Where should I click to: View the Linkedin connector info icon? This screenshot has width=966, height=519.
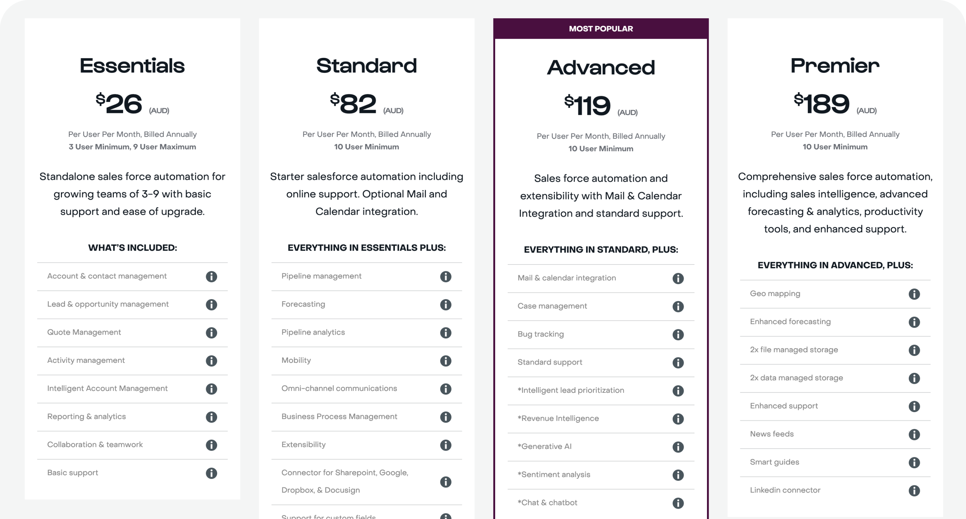[914, 490]
